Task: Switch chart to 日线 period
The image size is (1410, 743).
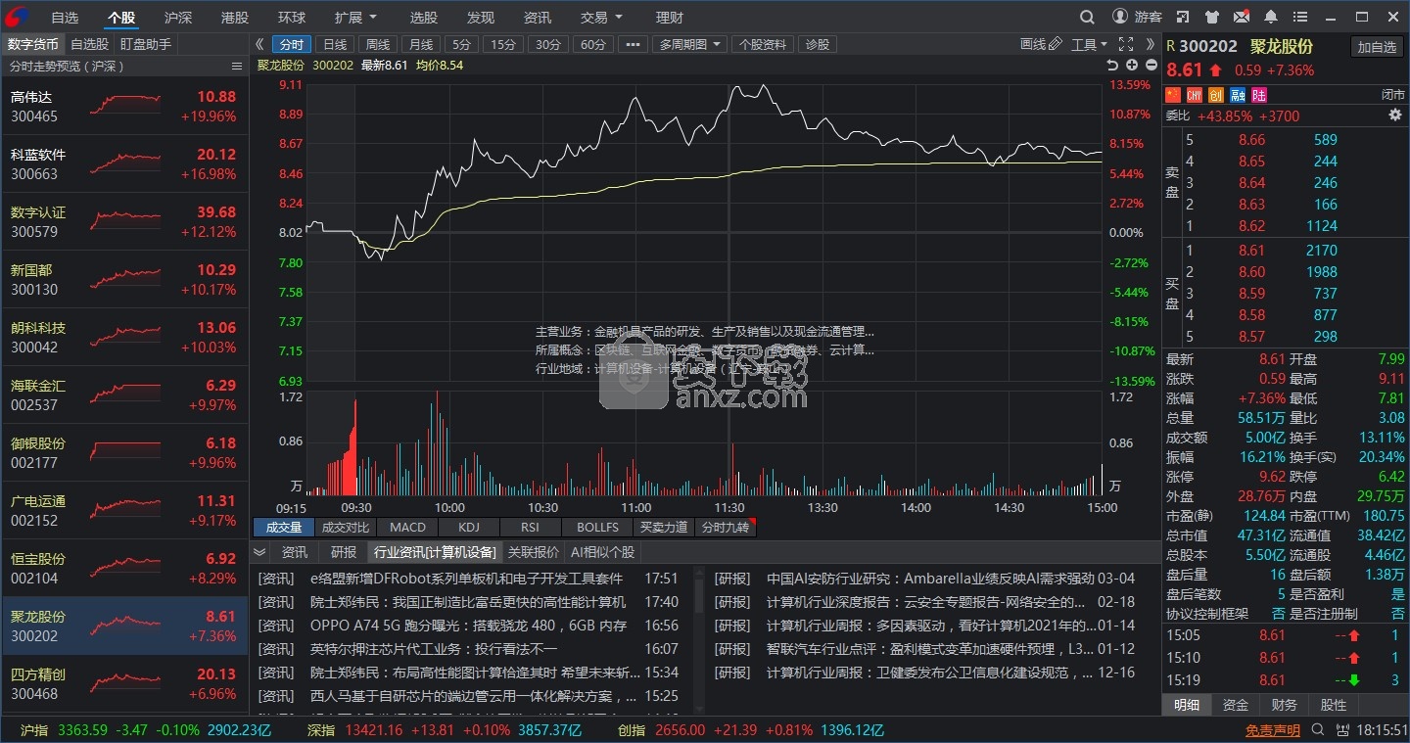Action: pyautogui.click(x=335, y=44)
